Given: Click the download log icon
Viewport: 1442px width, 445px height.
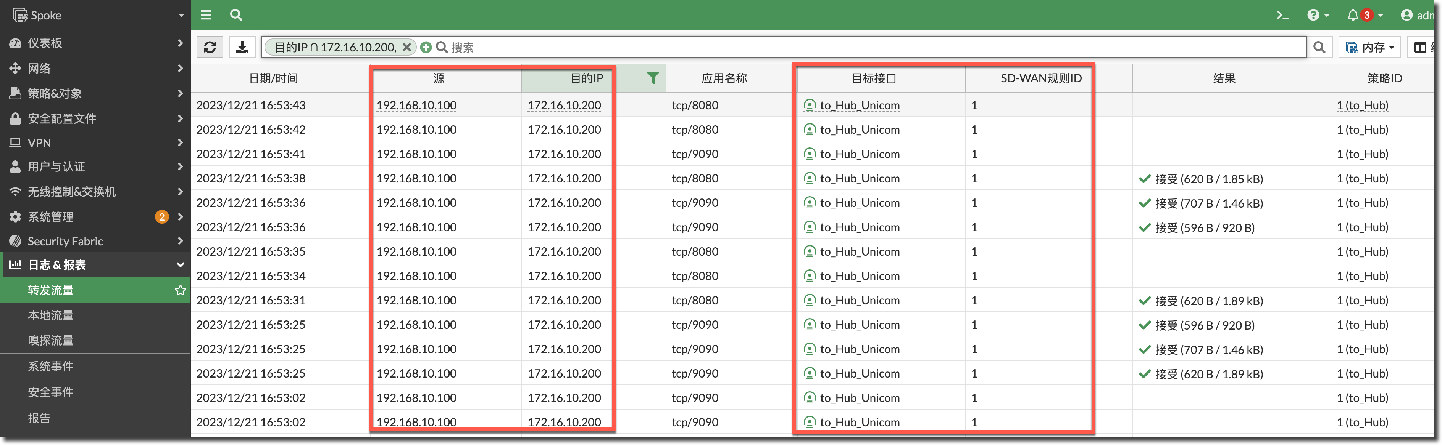Looking at the screenshot, I should tap(242, 48).
